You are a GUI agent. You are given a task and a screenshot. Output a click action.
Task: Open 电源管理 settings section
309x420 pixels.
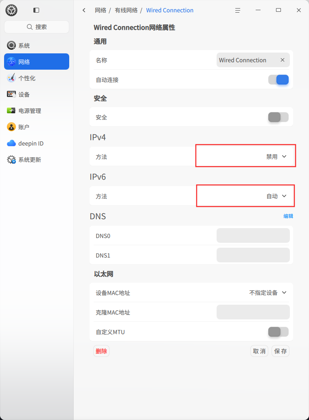37,111
